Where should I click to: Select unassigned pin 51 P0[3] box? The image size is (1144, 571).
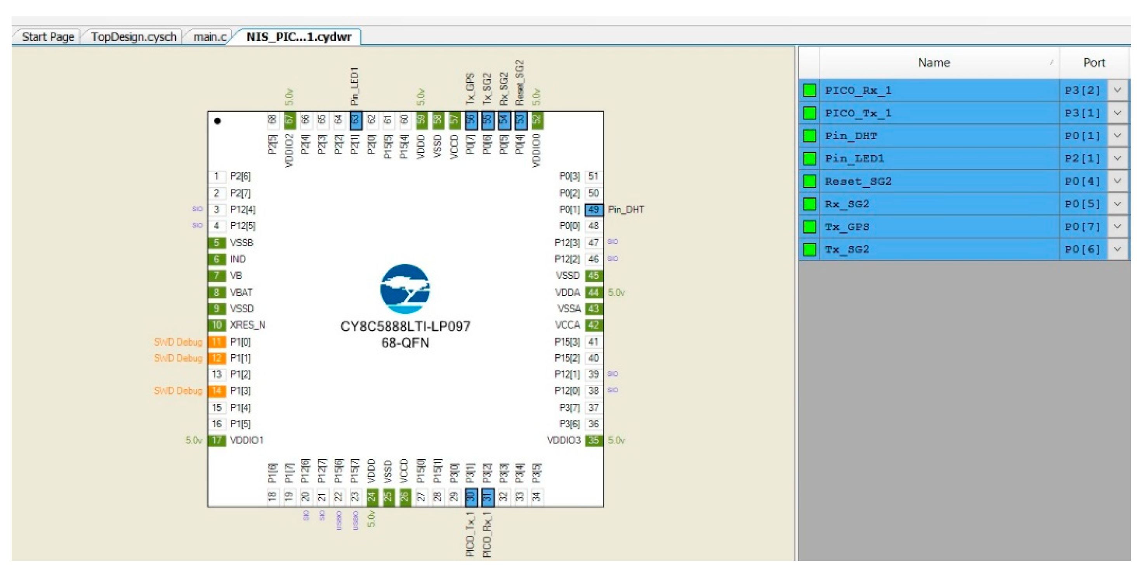[x=594, y=176]
